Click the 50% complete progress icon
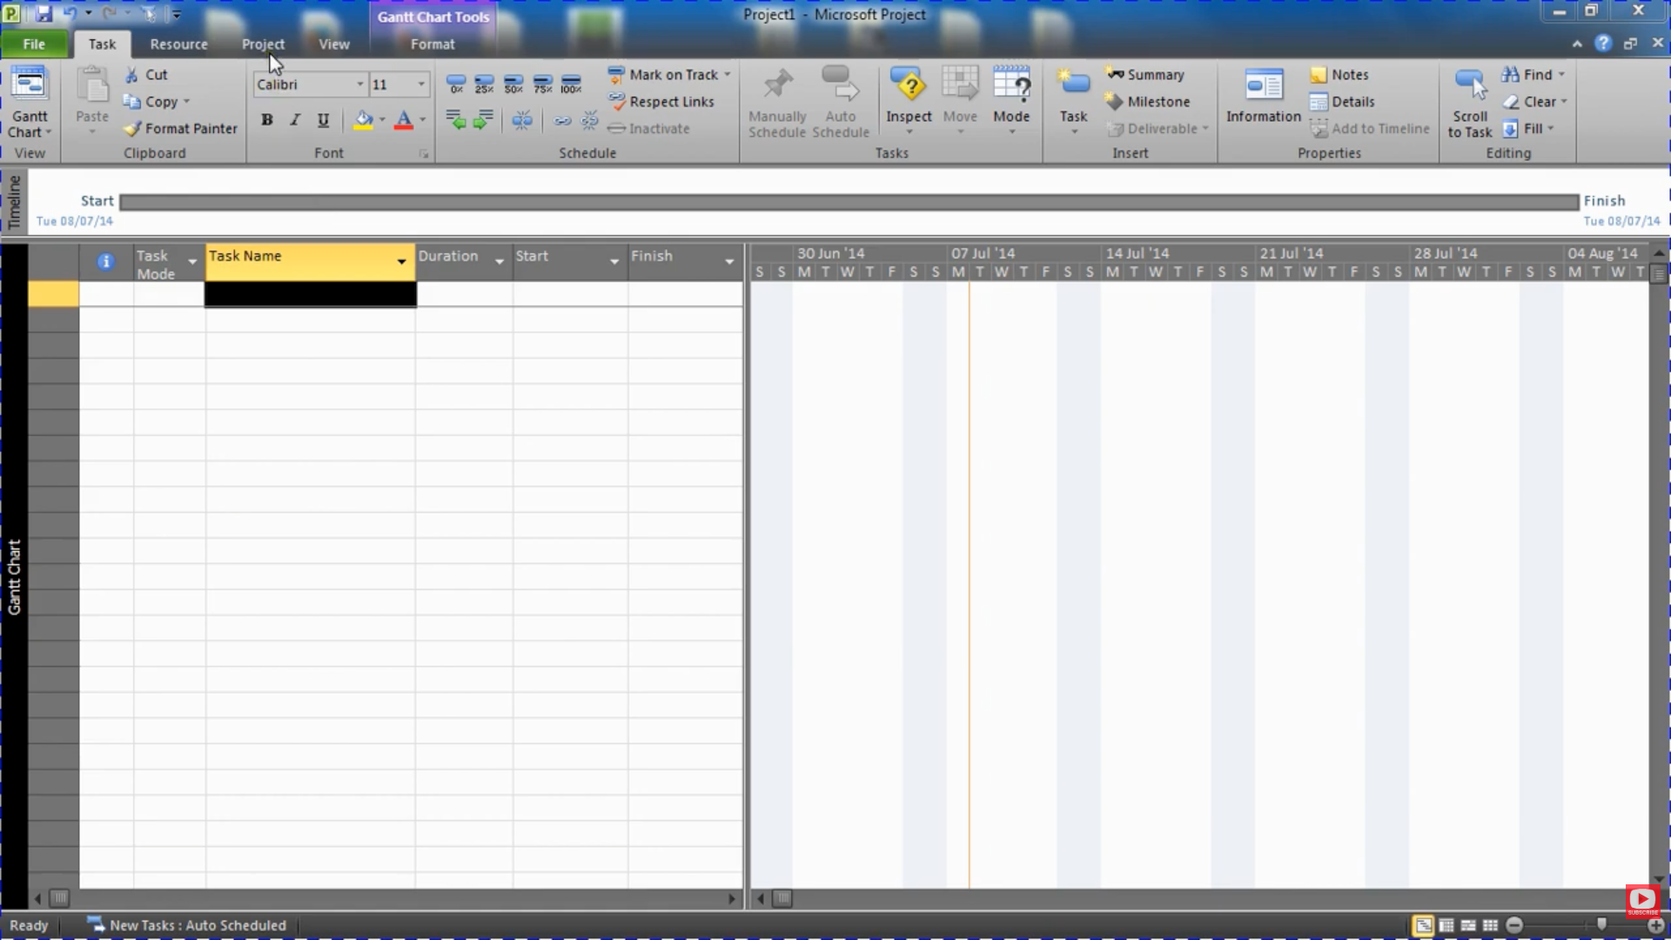Screen dimensions: 1671x940 513,84
